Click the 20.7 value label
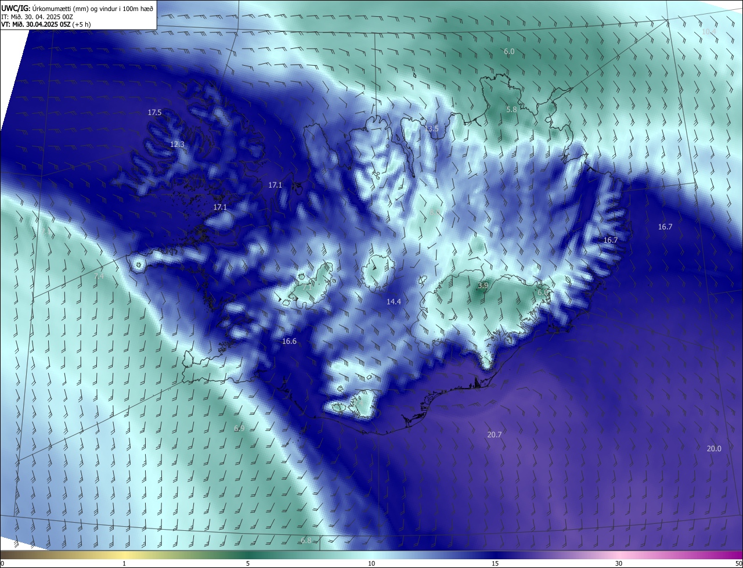Viewport: 743px width, 568px height. point(495,434)
